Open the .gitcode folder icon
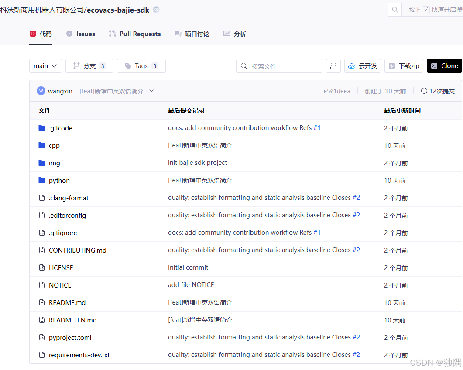Screen dimensions: 463x370 click(42, 128)
